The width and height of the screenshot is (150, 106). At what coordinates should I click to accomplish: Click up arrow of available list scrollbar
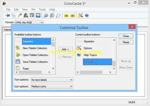point(53,40)
